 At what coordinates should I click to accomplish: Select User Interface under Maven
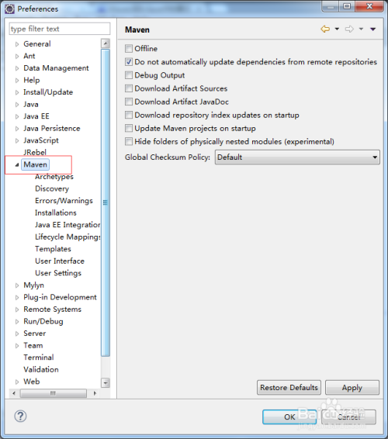pos(60,261)
